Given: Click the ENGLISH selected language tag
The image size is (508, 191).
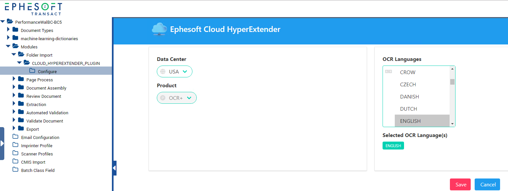Looking at the screenshot, I should tap(393, 146).
